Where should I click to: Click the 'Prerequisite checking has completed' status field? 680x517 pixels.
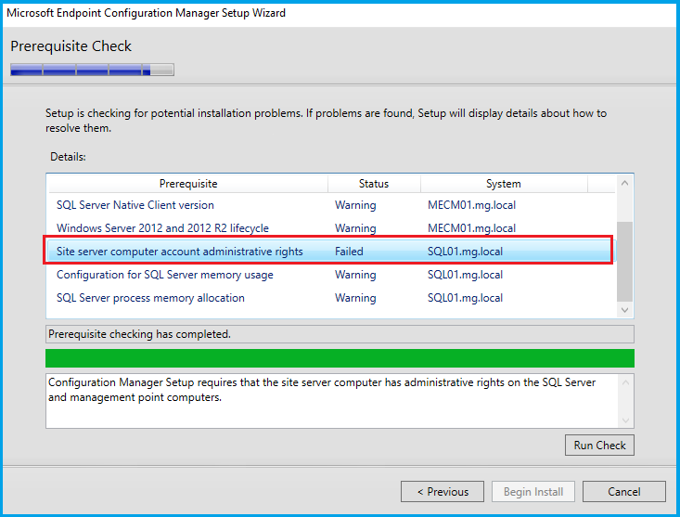340,334
